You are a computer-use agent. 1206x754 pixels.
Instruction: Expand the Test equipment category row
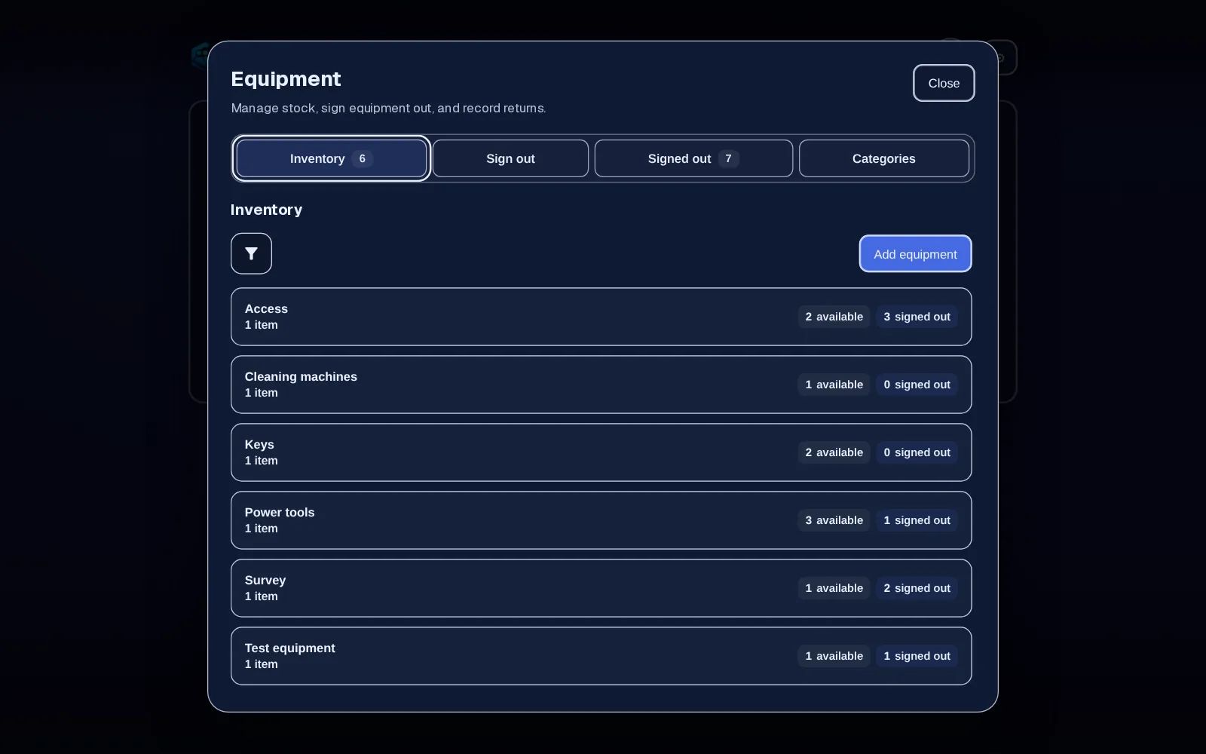(601, 656)
